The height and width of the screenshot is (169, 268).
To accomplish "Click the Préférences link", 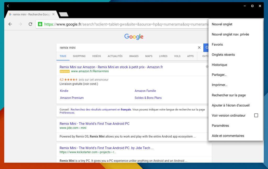I will coord(67,113).
